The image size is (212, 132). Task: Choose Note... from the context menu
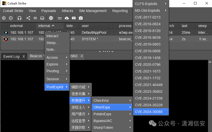click(57, 49)
